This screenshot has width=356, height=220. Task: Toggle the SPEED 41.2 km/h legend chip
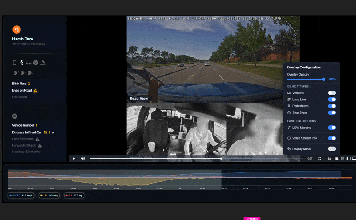tap(21, 196)
